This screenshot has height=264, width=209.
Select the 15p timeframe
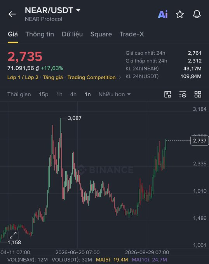(x=44, y=94)
